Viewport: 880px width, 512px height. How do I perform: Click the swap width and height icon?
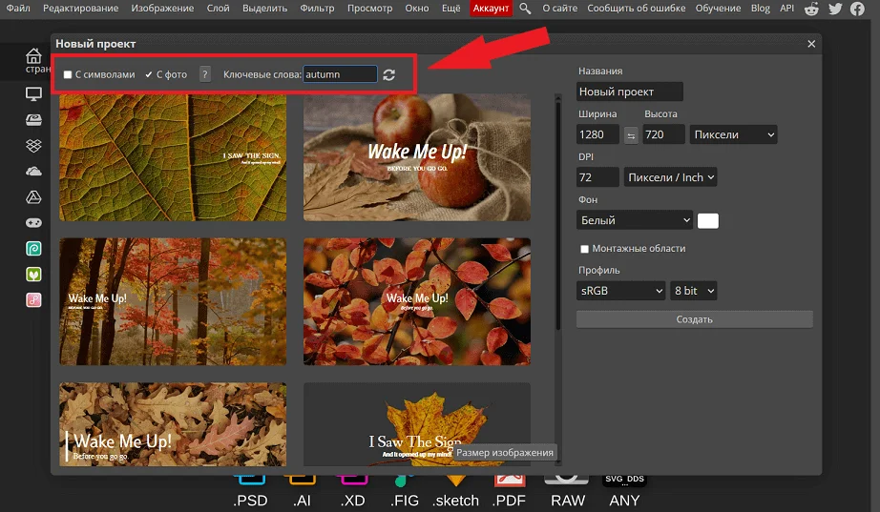point(631,135)
